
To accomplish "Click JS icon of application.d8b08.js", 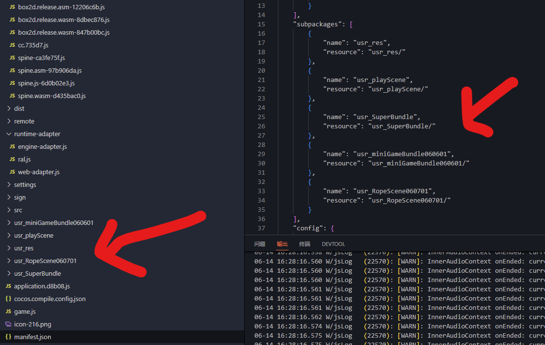I will click(x=8, y=286).
